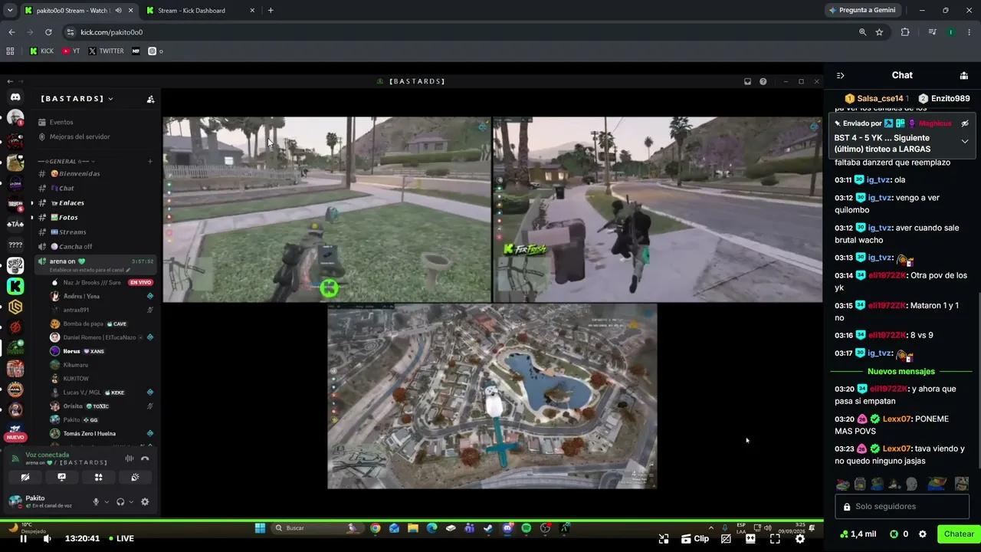Image resolution: width=981 pixels, height=552 pixels.
Task: Open the browser extensions puzzle icon
Action: click(x=905, y=32)
